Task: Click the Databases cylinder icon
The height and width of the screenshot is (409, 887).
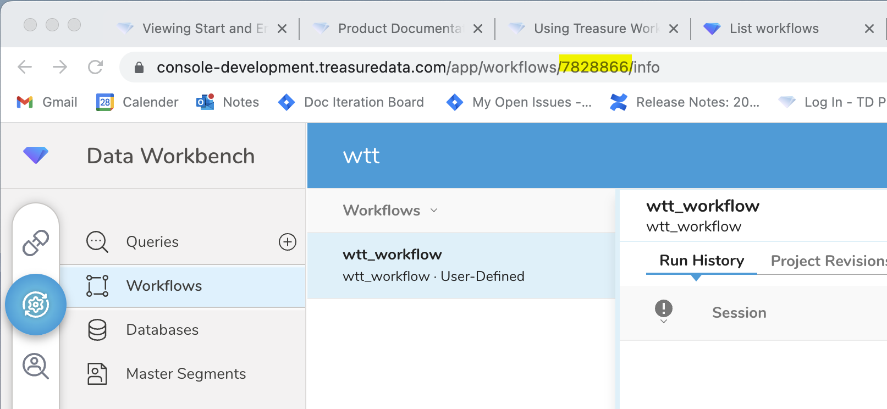Action: pyautogui.click(x=97, y=330)
